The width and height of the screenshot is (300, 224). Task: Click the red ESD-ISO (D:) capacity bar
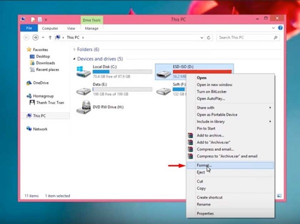202,71
